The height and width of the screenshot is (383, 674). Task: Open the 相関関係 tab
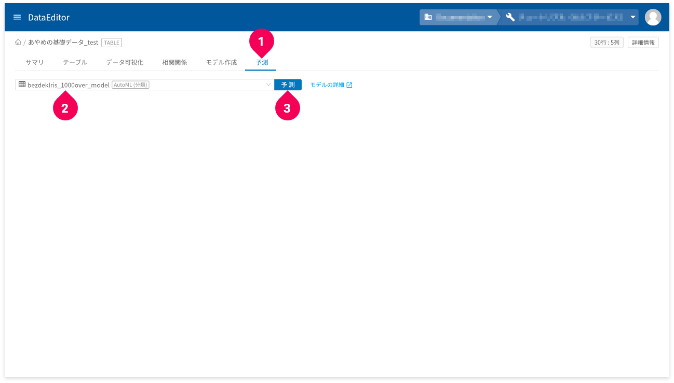tap(174, 62)
